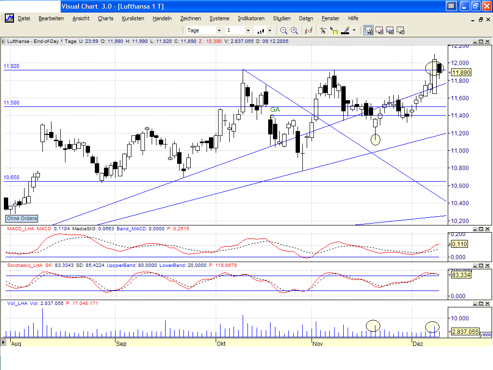
Task: Expand the drawing pen dropdown arrow
Action: [x=354, y=30]
